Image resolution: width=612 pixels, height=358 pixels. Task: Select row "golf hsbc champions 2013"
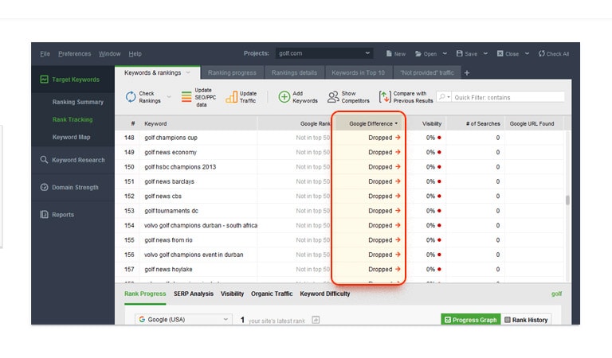click(x=339, y=167)
